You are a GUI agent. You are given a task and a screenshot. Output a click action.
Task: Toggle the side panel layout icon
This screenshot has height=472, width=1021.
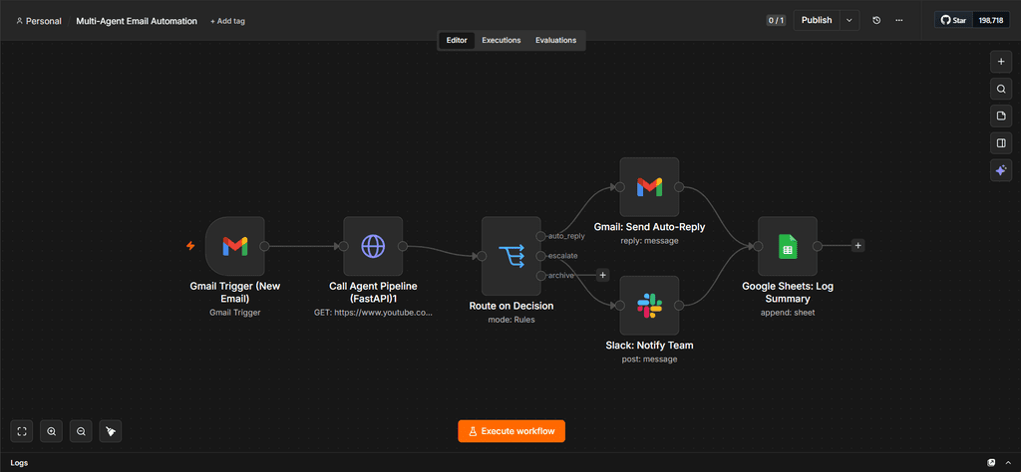coord(1001,143)
